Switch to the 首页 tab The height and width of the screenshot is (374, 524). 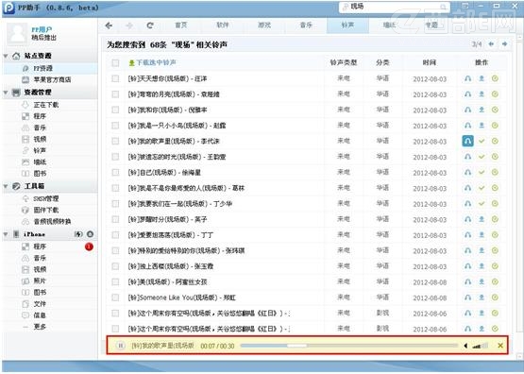180,25
